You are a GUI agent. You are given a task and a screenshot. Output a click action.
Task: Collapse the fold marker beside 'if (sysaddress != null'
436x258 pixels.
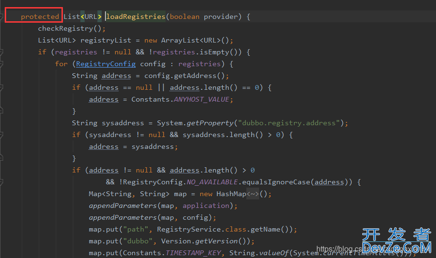pos(1,135)
